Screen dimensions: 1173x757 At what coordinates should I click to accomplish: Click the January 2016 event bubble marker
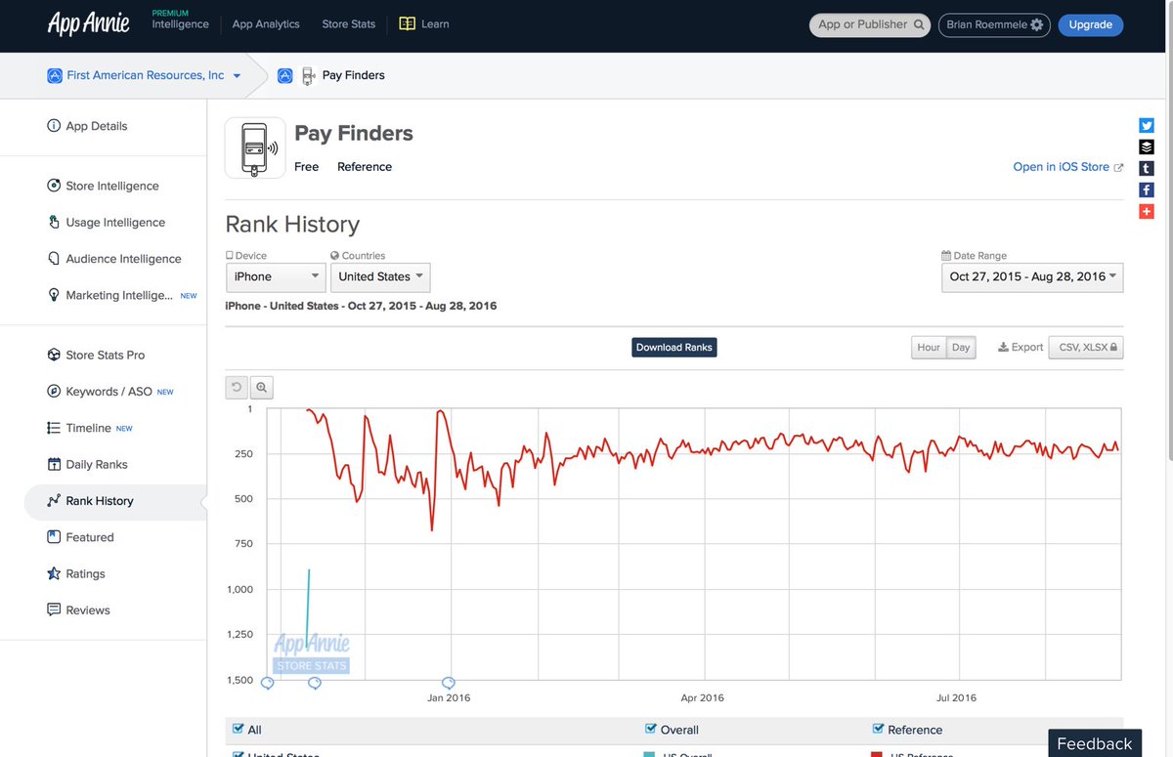coord(448,683)
